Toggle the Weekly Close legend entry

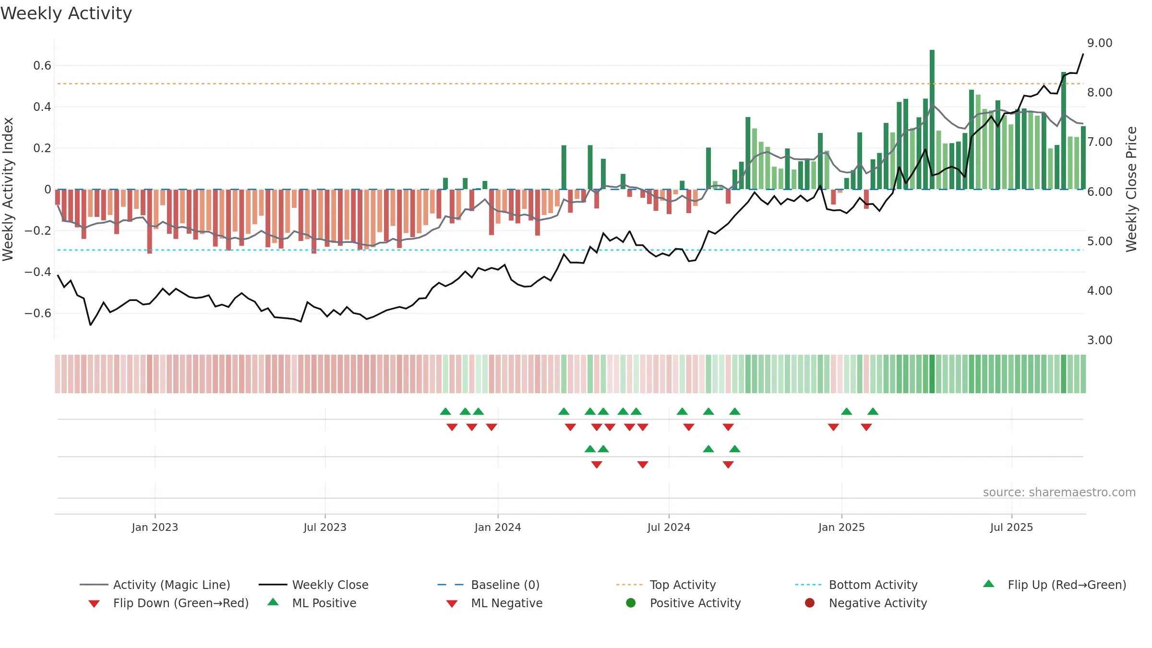(313, 585)
